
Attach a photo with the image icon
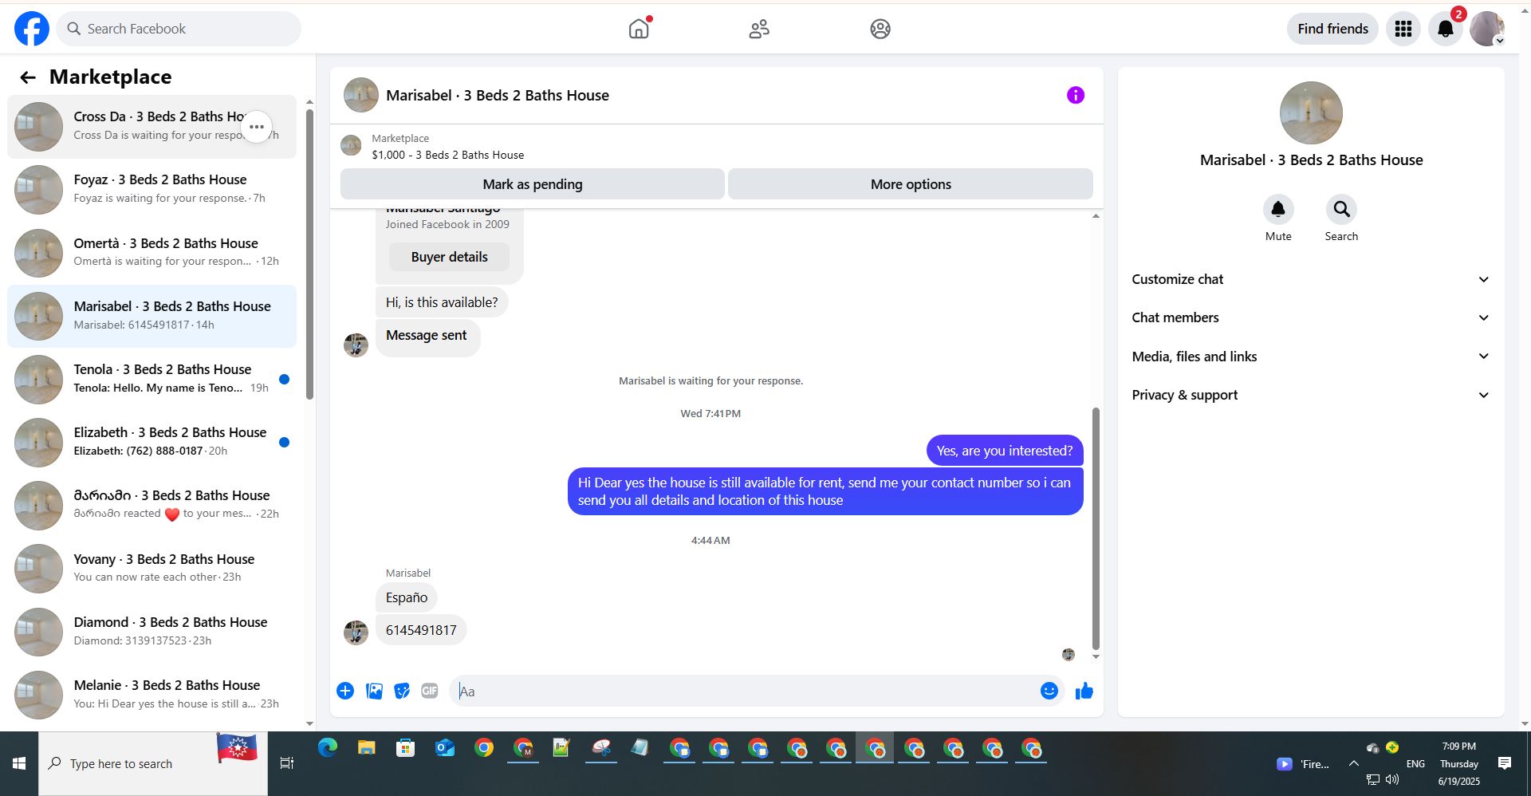[x=374, y=691]
